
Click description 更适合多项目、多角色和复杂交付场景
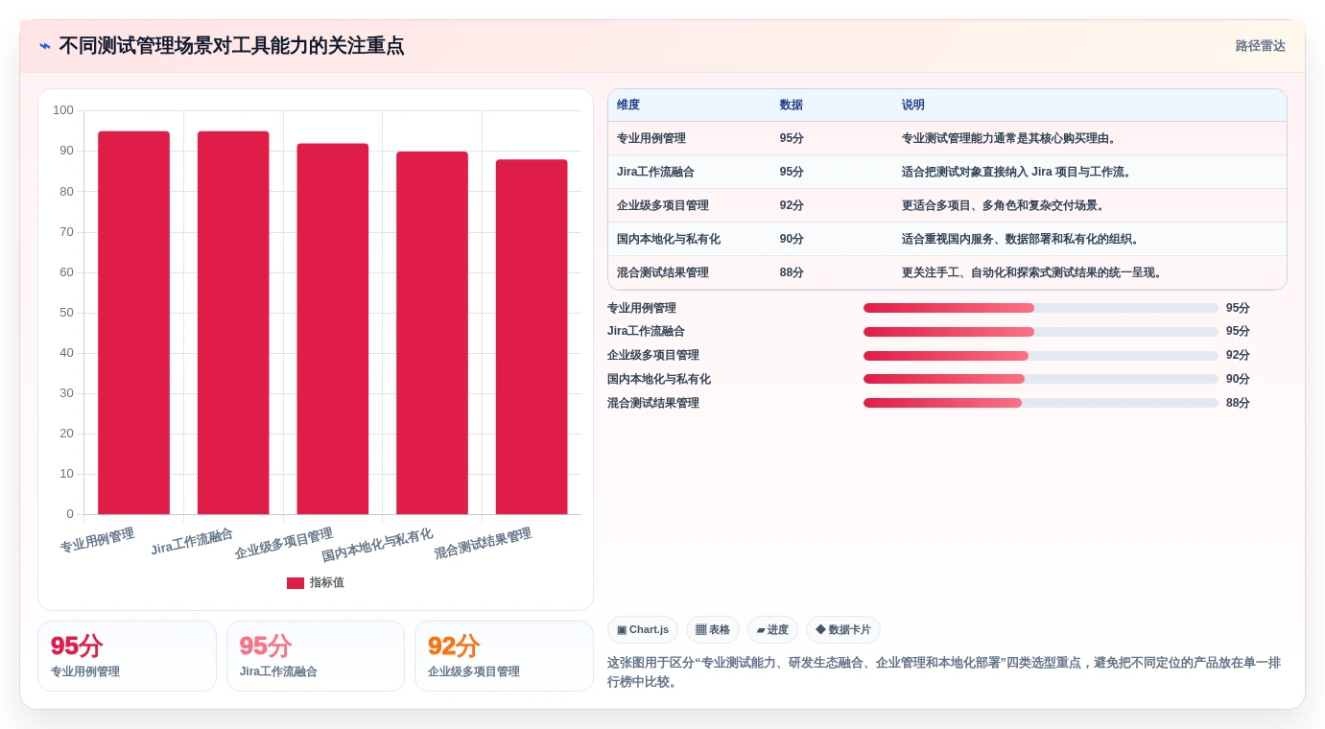[x=1004, y=206]
